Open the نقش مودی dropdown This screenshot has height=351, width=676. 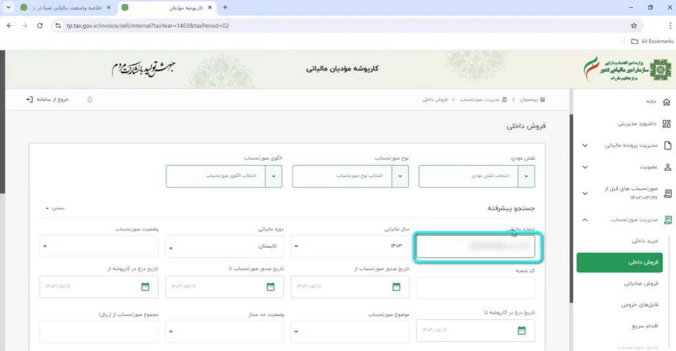tap(477, 176)
